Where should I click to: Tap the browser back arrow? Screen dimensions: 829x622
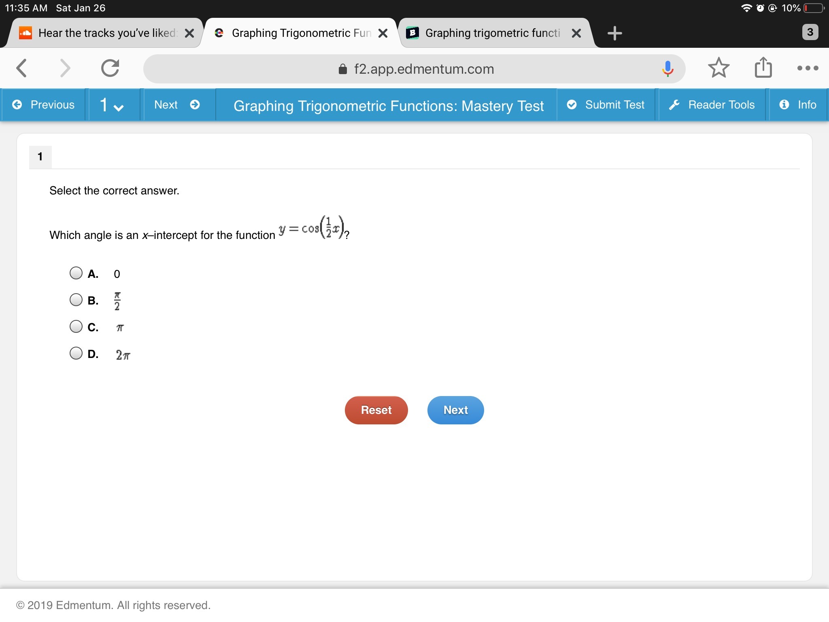point(22,68)
